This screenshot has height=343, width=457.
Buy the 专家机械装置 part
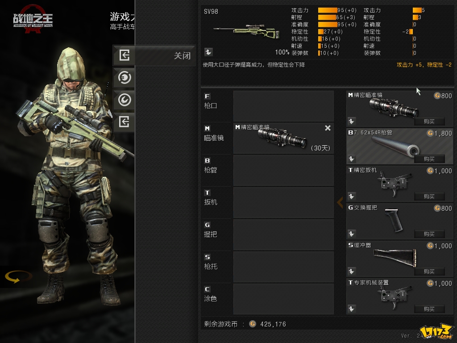[430, 309]
